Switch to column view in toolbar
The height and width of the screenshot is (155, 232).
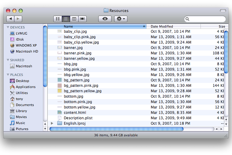tap(74, 19)
